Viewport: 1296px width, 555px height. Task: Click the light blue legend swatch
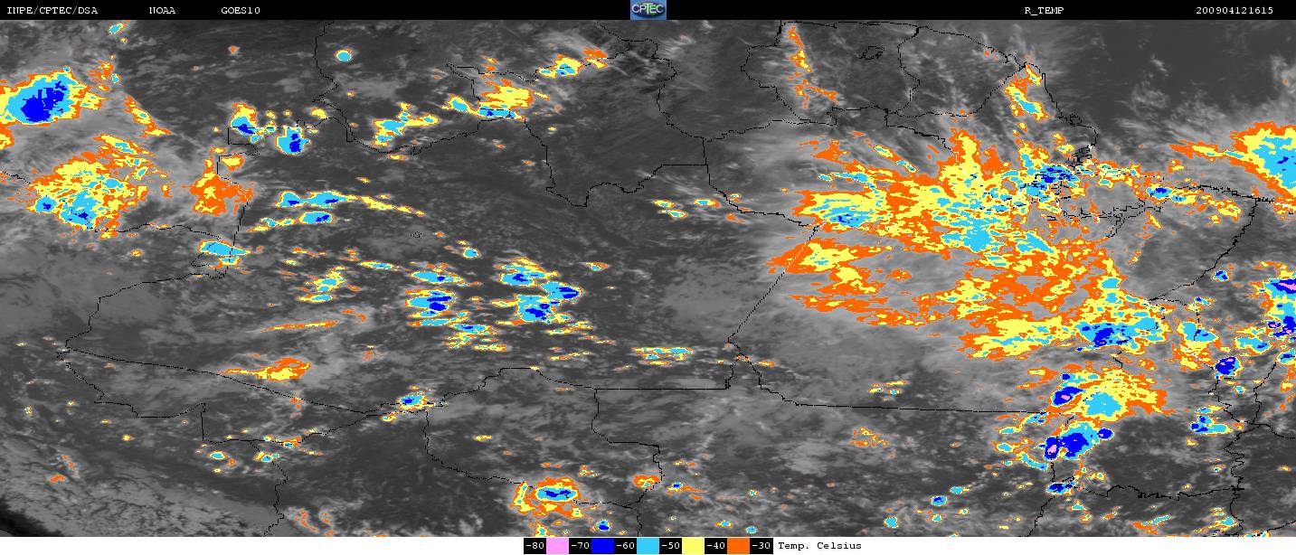(x=648, y=546)
